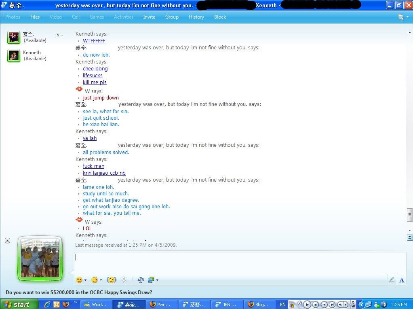Image resolution: width=413 pixels, height=309 pixels.
Task: Click the wink emoticon icon
Action: coord(95,280)
